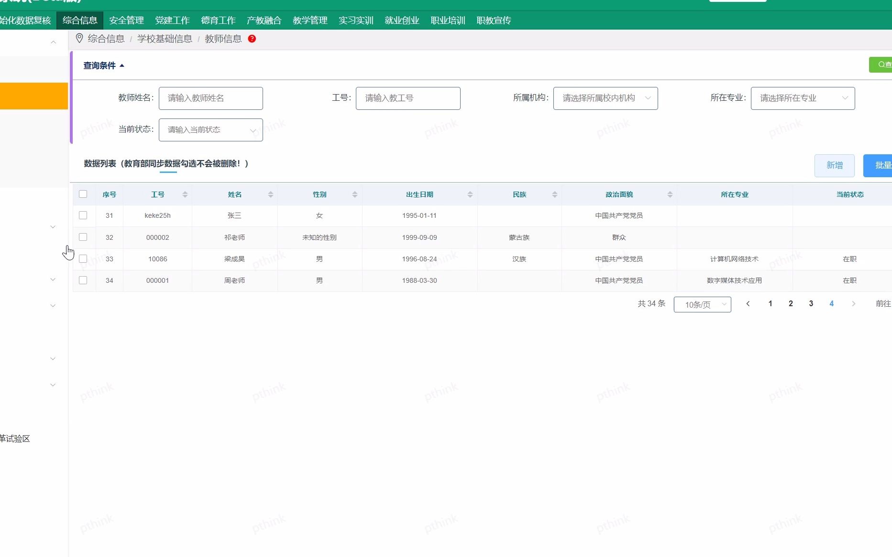The image size is (892, 557).
Task: Click the green 查询 search button
Action: [x=881, y=64]
